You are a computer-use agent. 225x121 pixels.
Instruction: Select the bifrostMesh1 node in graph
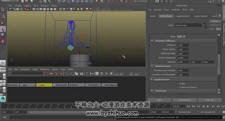(93, 85)
